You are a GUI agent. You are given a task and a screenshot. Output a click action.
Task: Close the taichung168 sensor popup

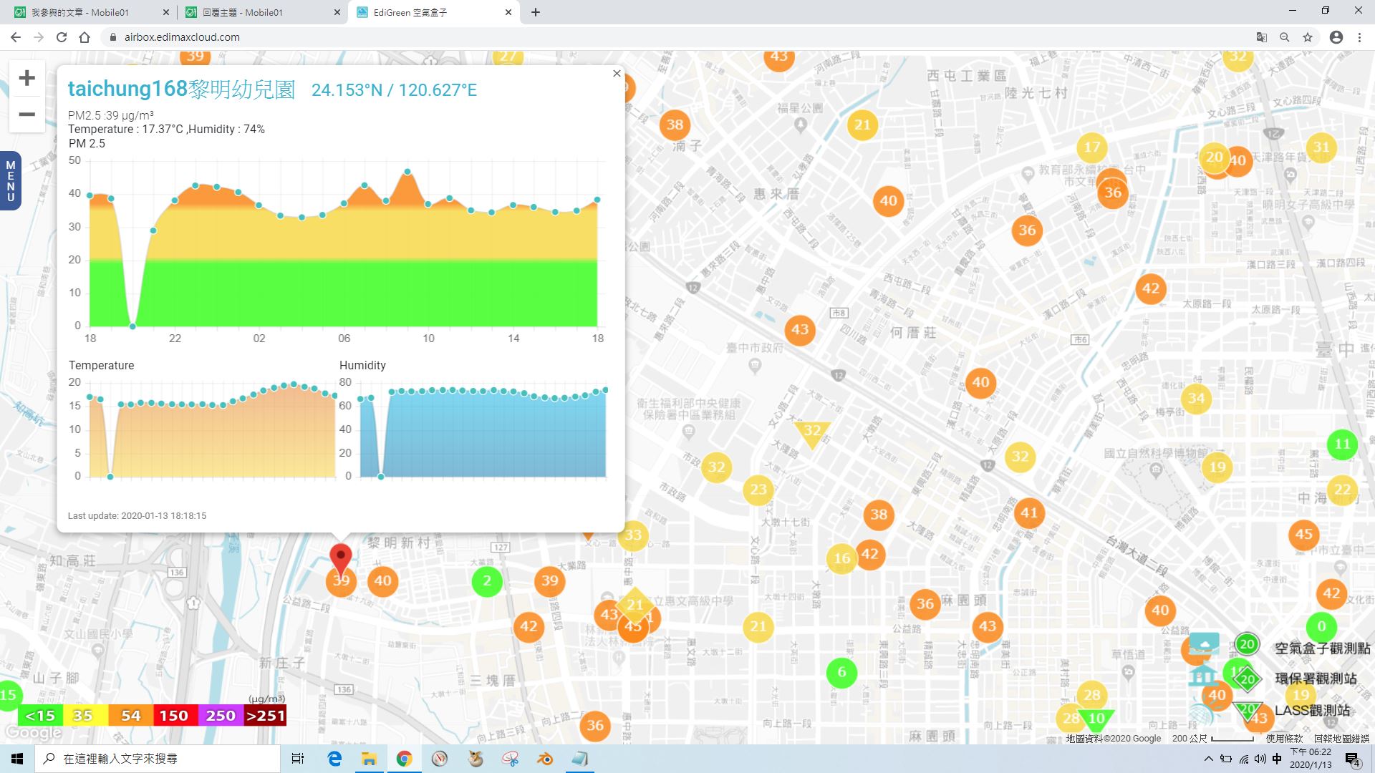pos(617,74)
